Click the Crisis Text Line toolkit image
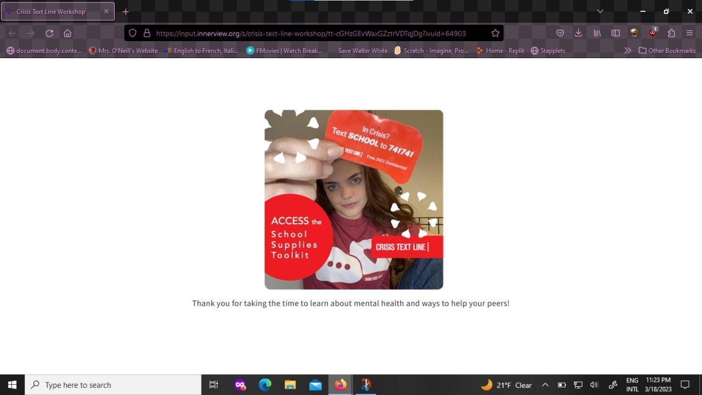The image size is (702, 395). click(x=354, y=200)
